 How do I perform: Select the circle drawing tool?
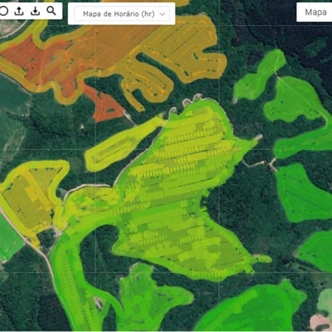3,11
